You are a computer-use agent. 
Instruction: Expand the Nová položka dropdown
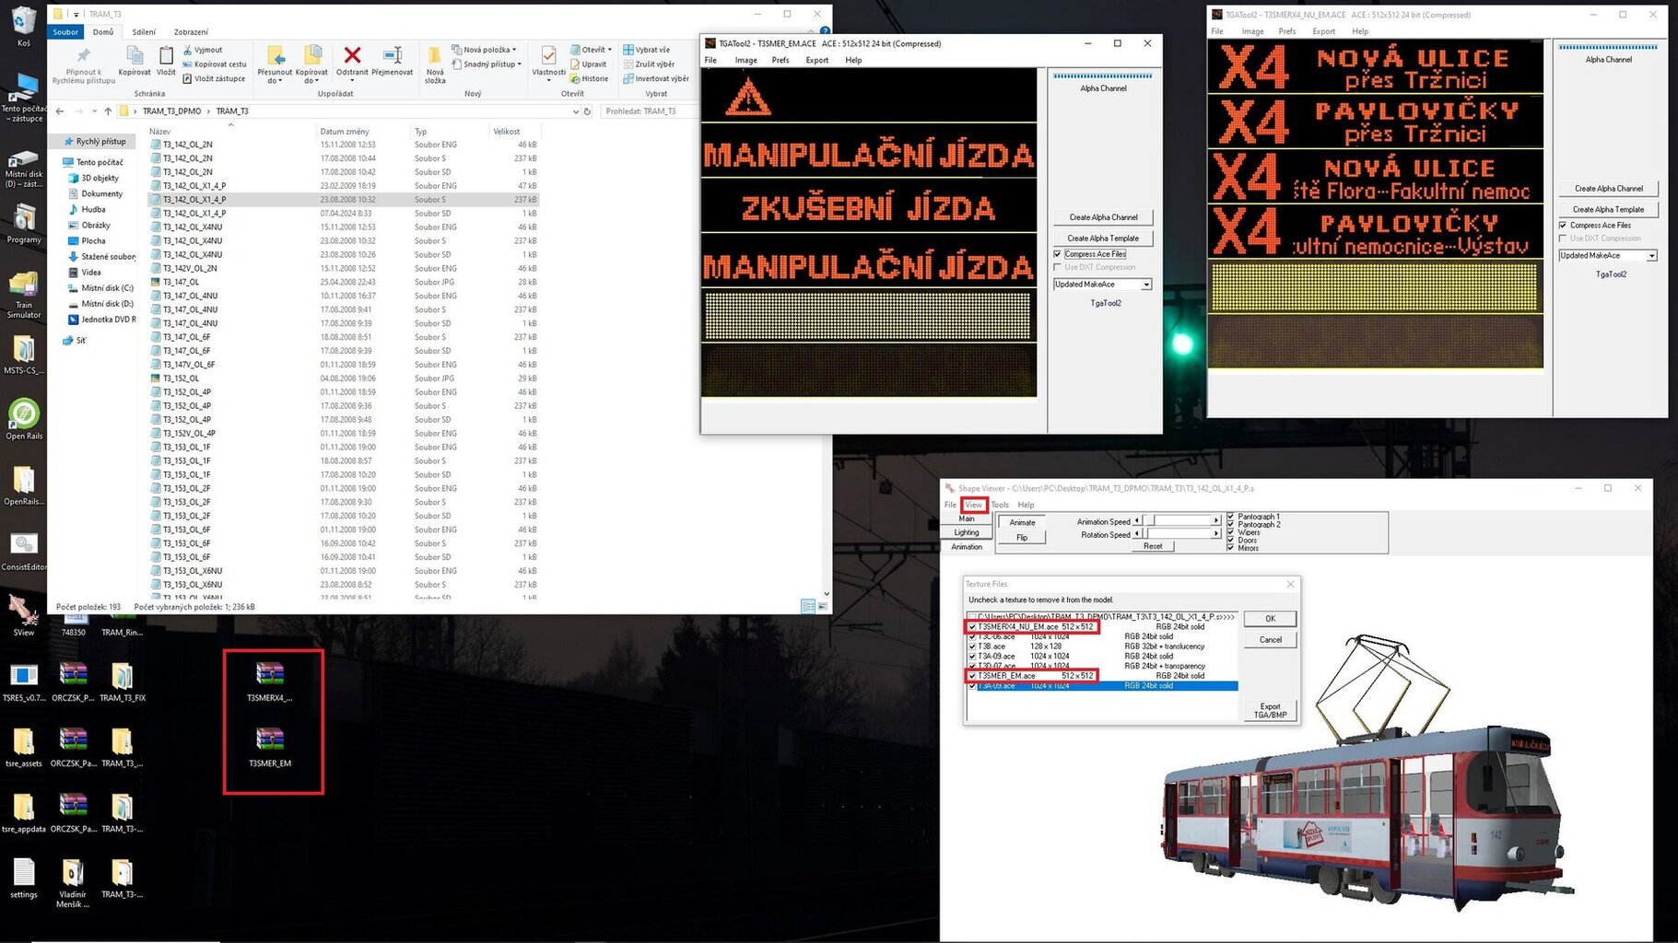(514, 50)
